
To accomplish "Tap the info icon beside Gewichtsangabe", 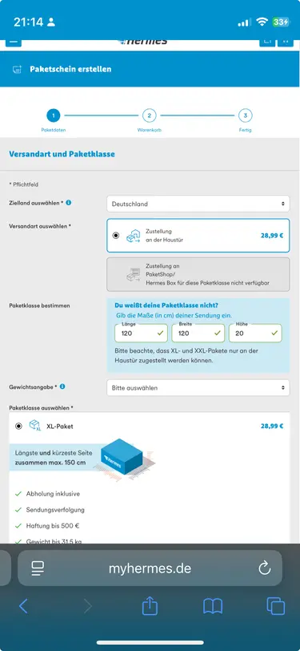I will [62, 386].
